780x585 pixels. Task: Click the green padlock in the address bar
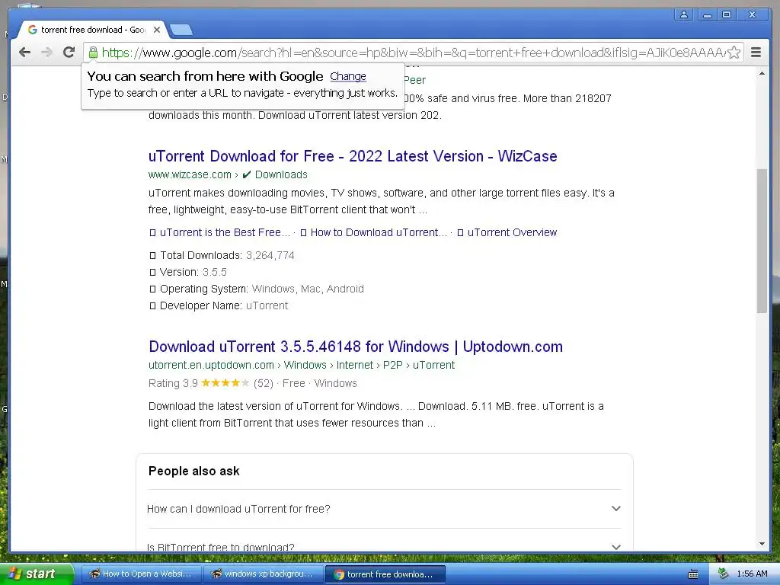tap(93, 53)
